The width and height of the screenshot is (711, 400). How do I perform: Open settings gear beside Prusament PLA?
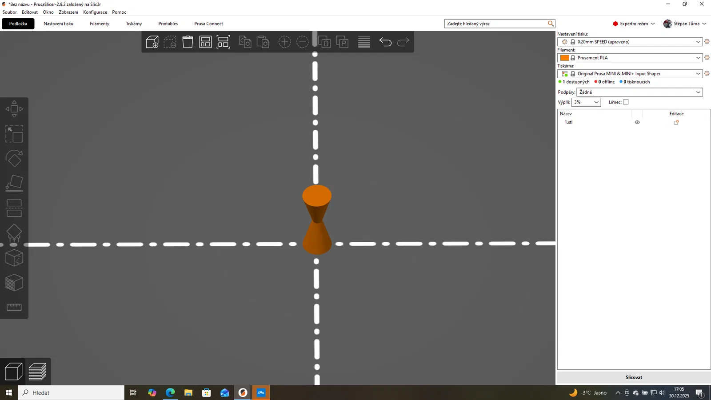point(707,58)
